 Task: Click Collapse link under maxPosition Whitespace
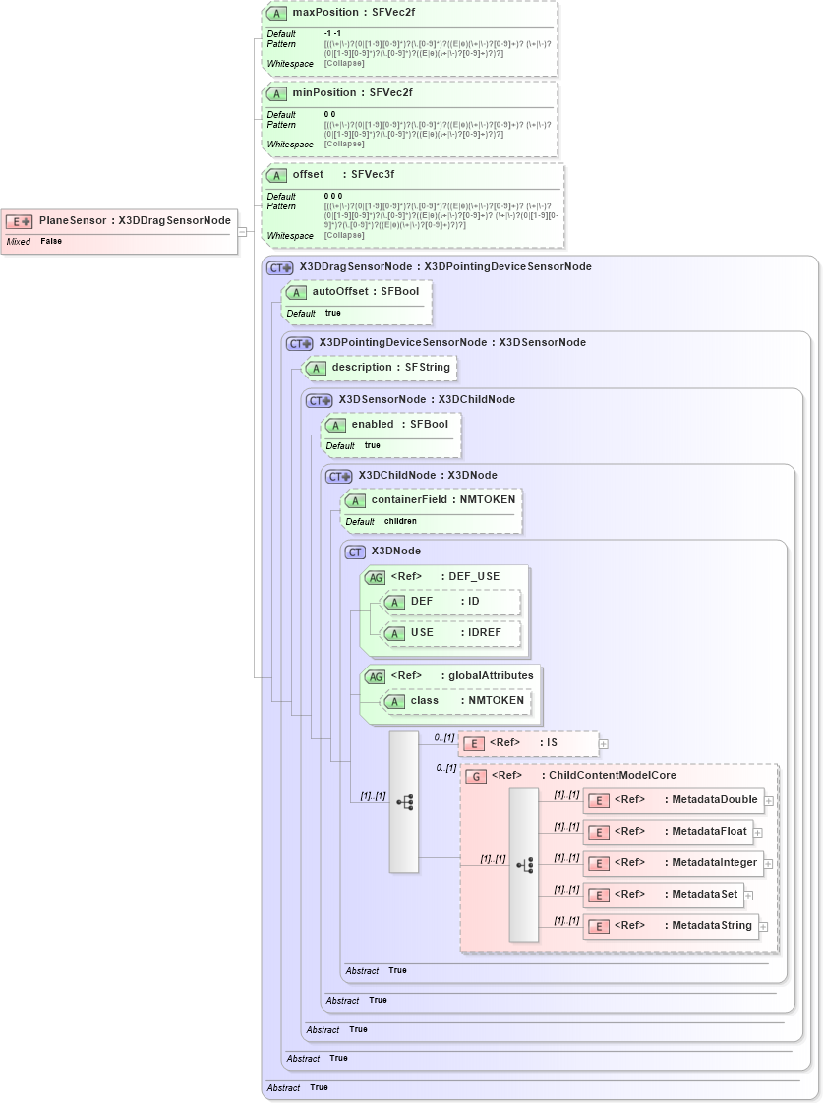[x=344, y=63]
